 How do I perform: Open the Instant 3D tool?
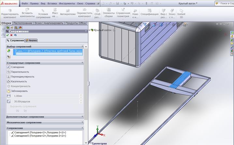click(x=181, y=14)
